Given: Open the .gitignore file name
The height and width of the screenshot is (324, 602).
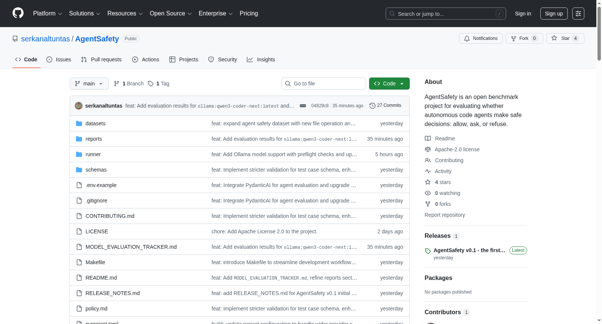Looking at the screenshot, I should tap(96, 201).
